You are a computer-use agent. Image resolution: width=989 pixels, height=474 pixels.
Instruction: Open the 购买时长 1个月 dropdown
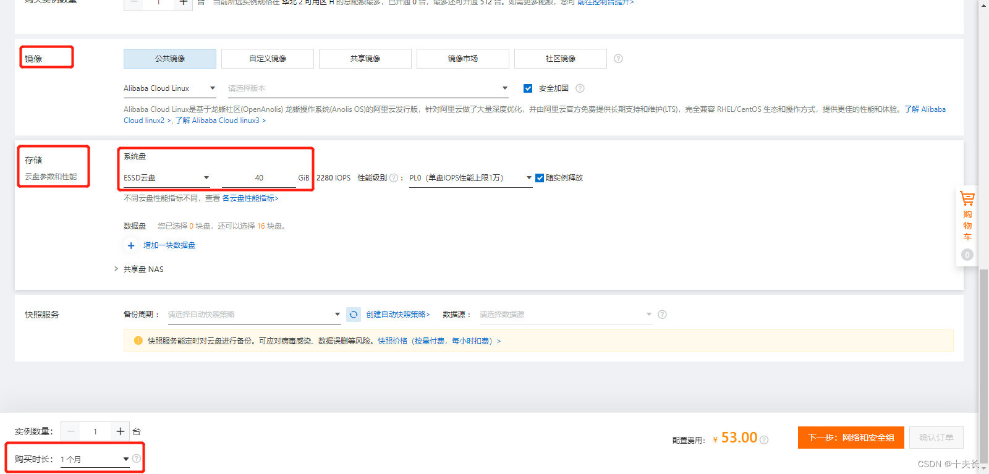point(95,459)
